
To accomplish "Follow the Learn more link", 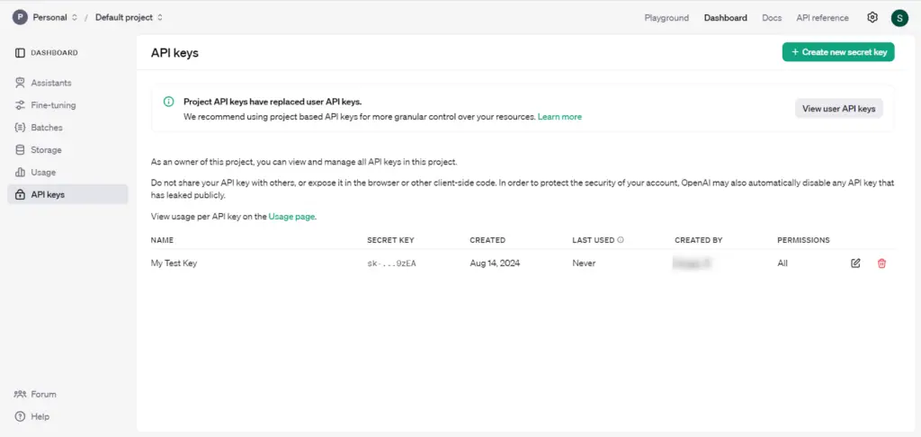I will (559, 117).
